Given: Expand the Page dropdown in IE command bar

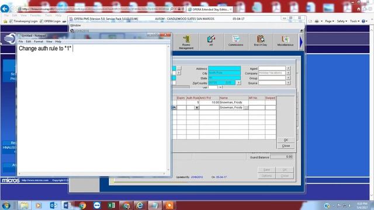Looking at the screenshot, I should pyautogui.click(x=330, y=21).
